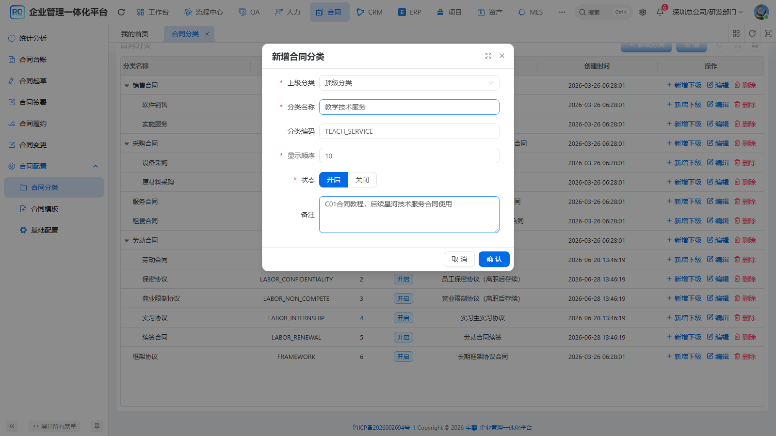Click 删除 for the 续签合同 row
Screen dimensions: 776x436
point(745,337)
